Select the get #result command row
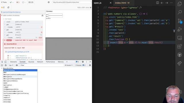The height and width of the screenshot is (103, 184). click(23, 35)
